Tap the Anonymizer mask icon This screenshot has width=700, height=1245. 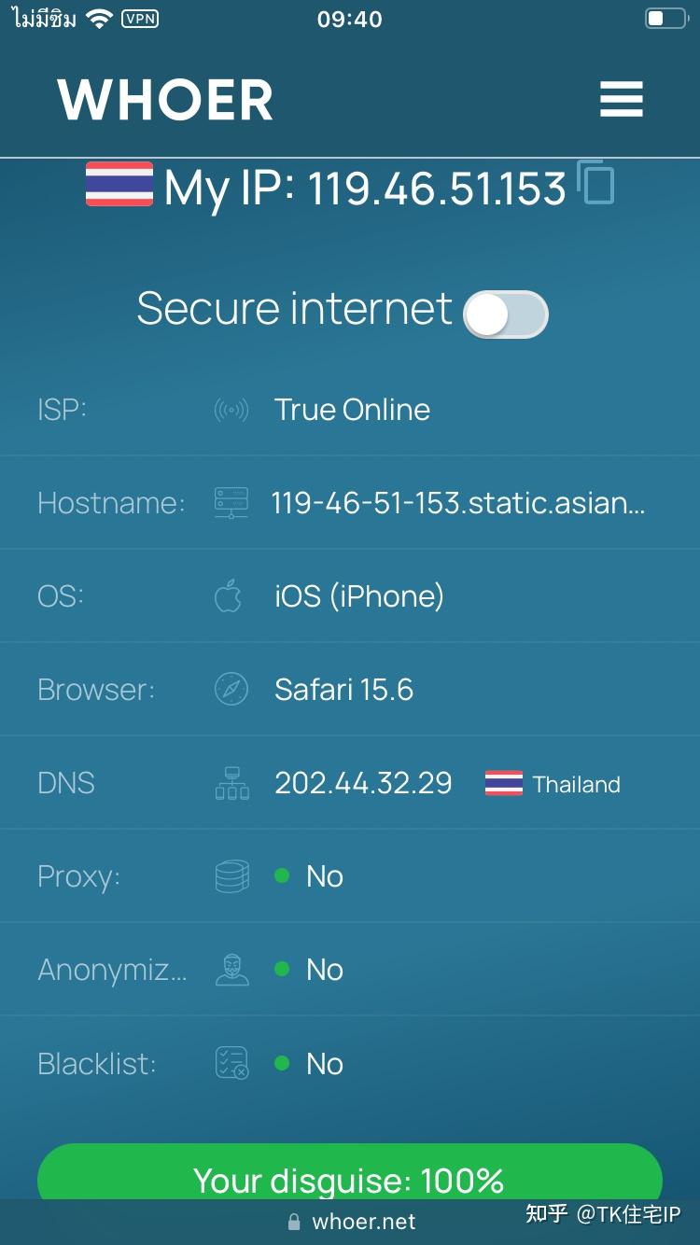[x=231, y=970]
